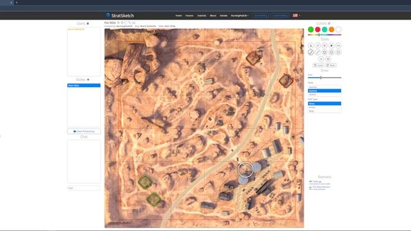Screen dimensions: 411x231
Task: Click the plus icon beside Slides
Action: pos(88,80)
